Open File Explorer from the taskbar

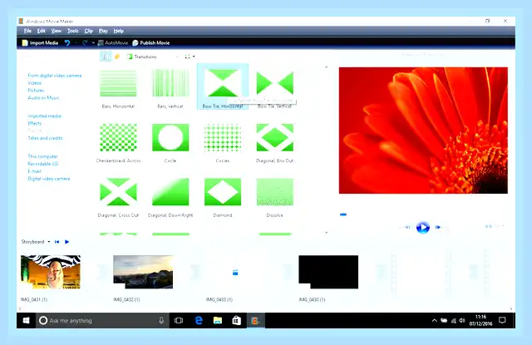pos(218,321)
